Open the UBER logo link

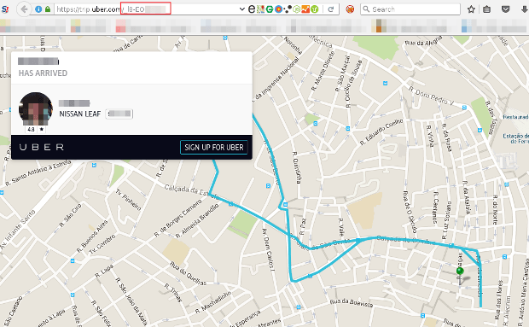coord(42,147)
